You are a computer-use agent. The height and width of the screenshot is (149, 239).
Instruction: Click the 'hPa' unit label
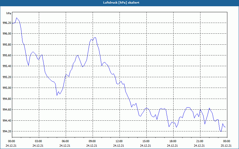(9, 13)
